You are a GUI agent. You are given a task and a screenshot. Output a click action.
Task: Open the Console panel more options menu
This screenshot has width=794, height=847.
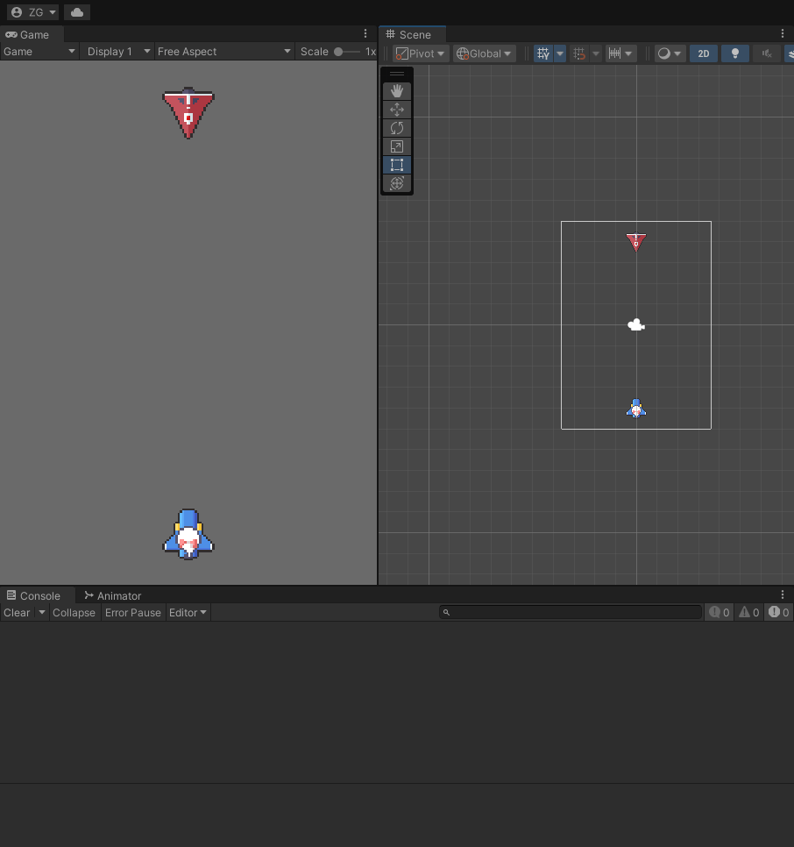pos(783,594)
